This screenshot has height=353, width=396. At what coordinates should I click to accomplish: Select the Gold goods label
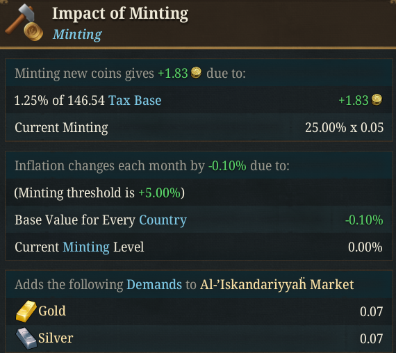(x=52, y=311)
